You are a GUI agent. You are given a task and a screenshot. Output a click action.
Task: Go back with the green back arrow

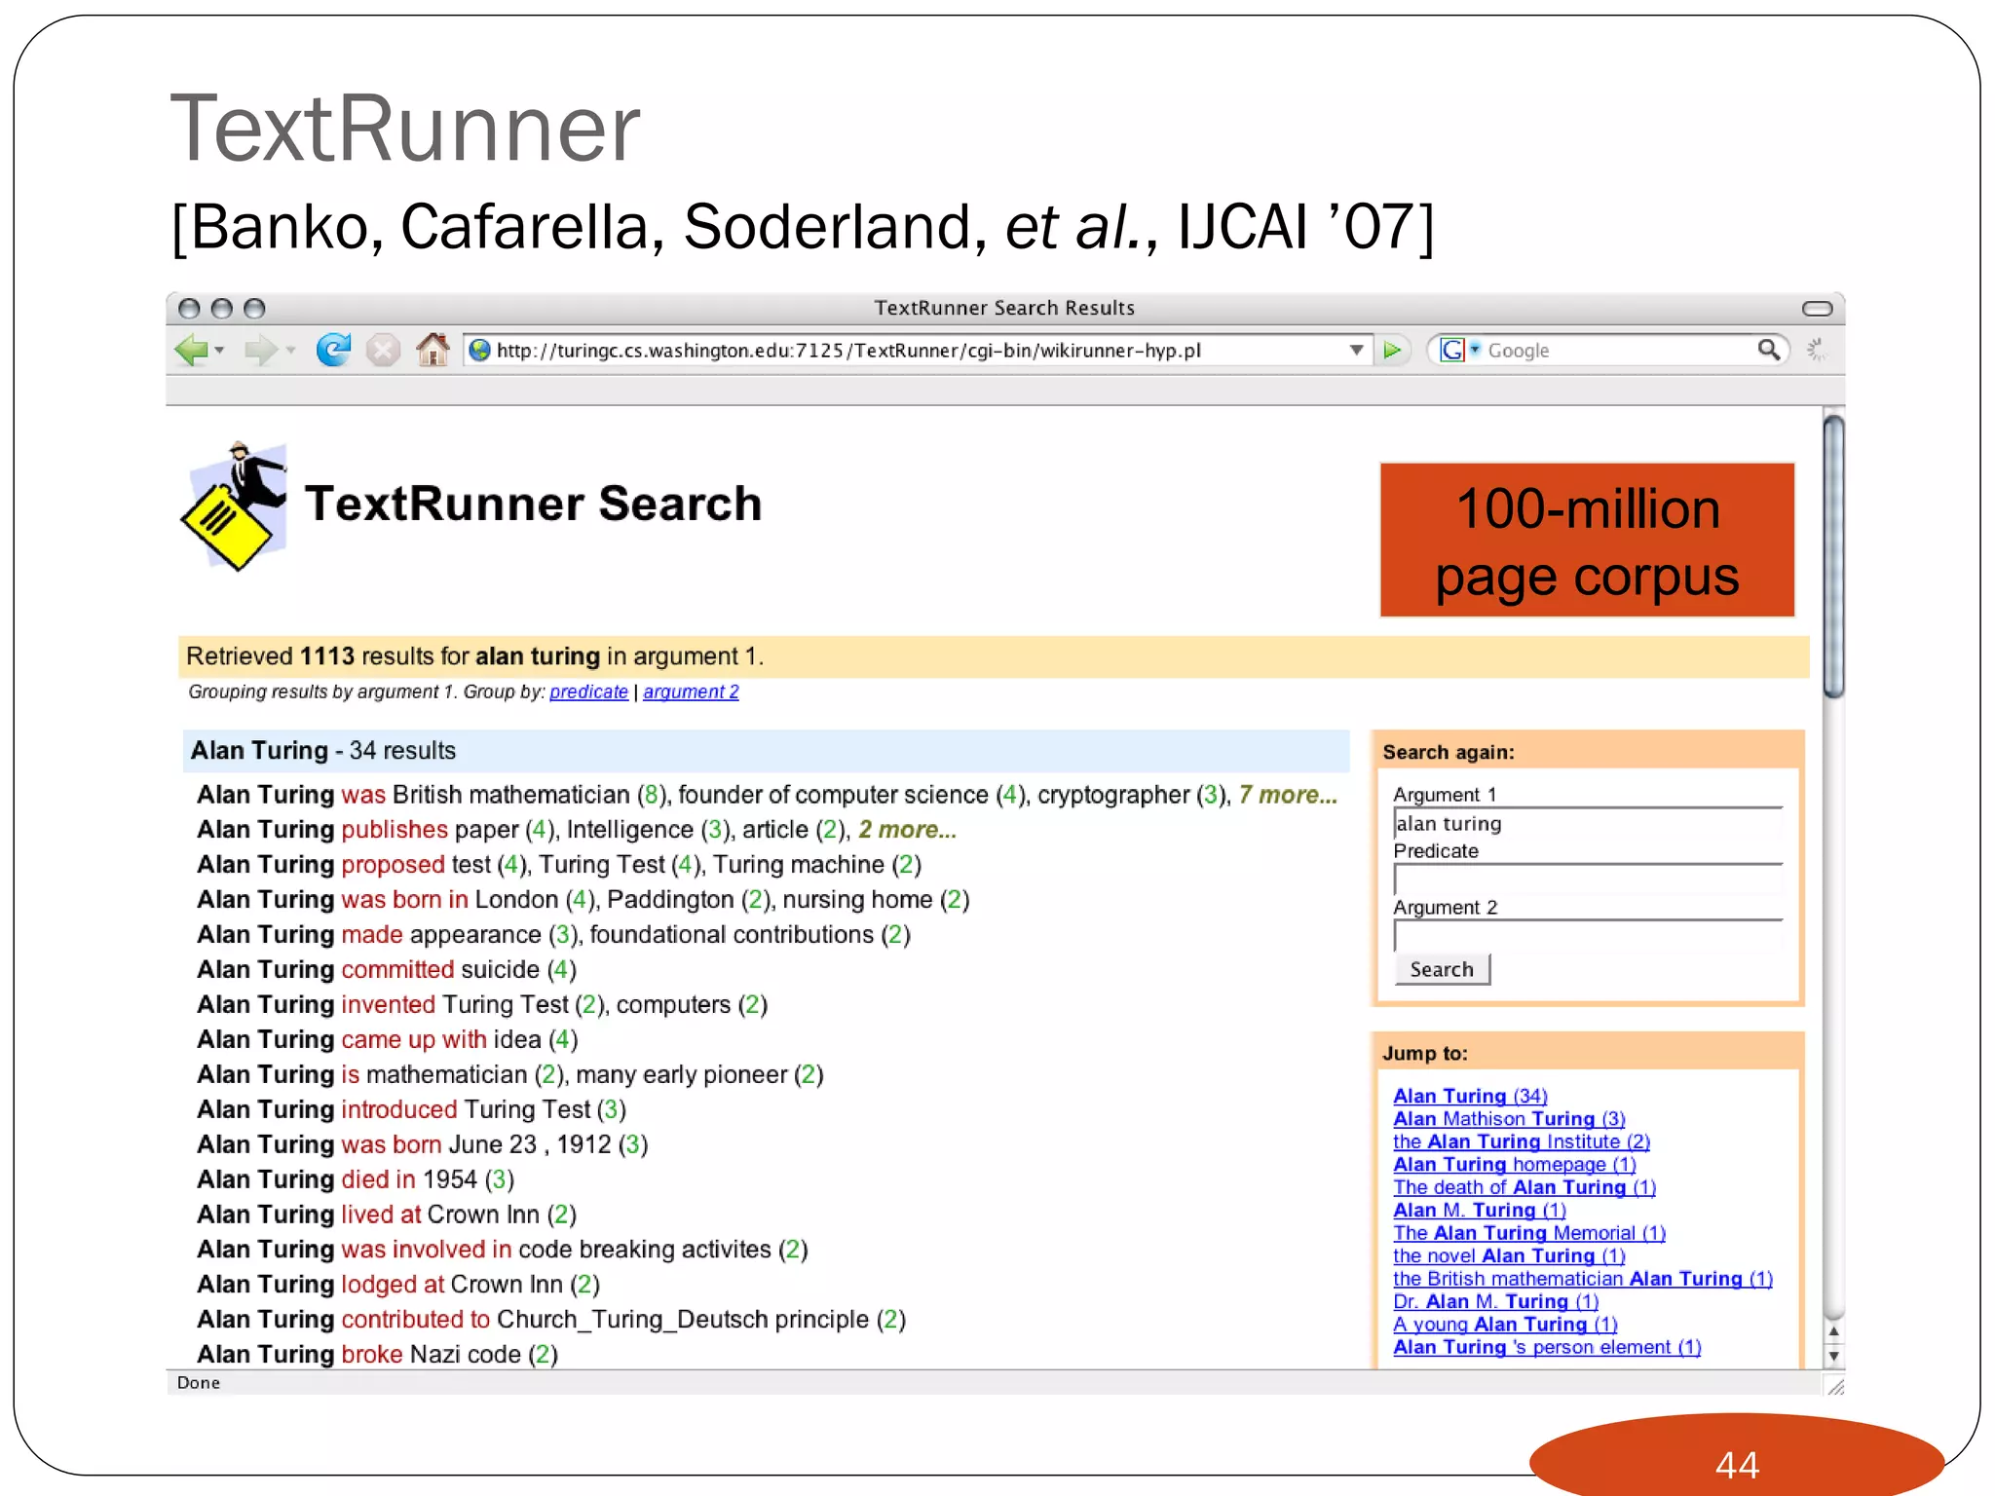point(191,350)
